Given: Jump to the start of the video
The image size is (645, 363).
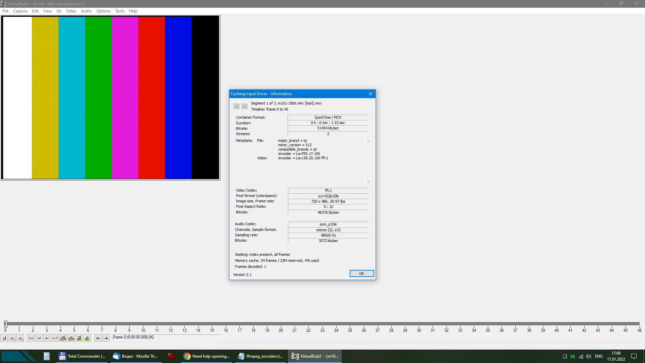Looking at the screenshot, I should click(x=31, y=338).
